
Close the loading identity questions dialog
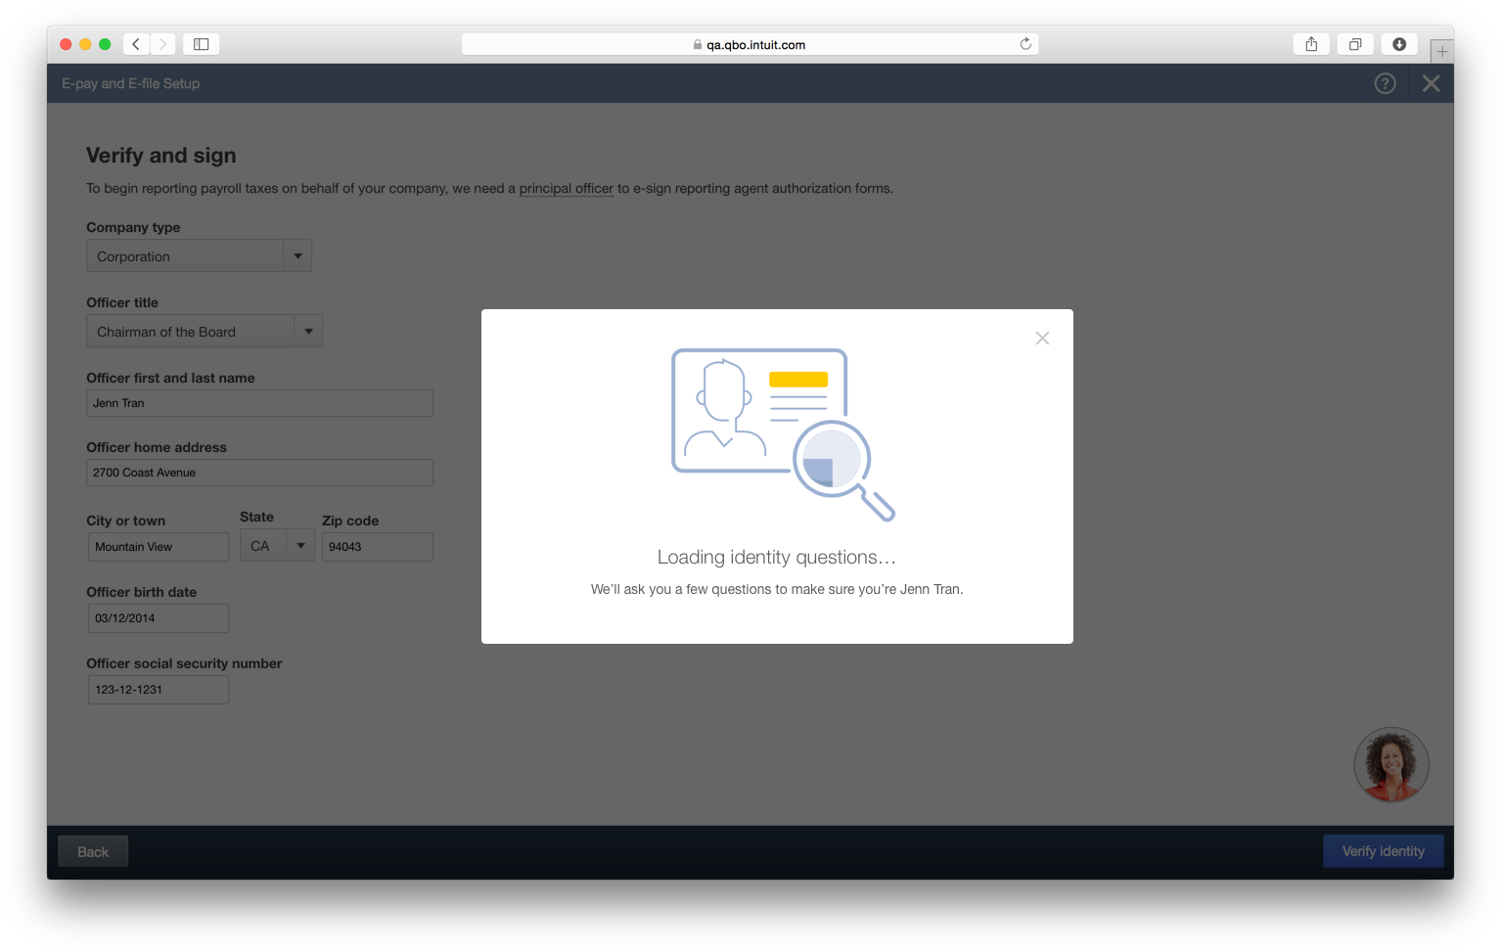1042,338
